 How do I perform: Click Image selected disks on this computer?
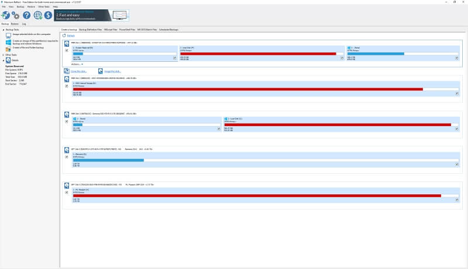[x=32, y=34]
